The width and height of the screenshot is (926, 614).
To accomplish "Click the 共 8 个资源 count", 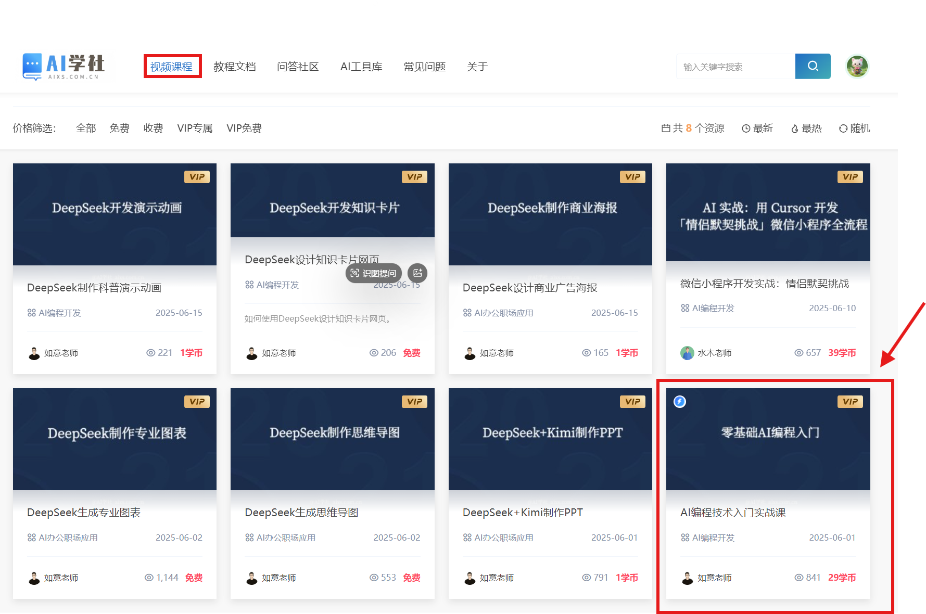I will tap(693, 128).
